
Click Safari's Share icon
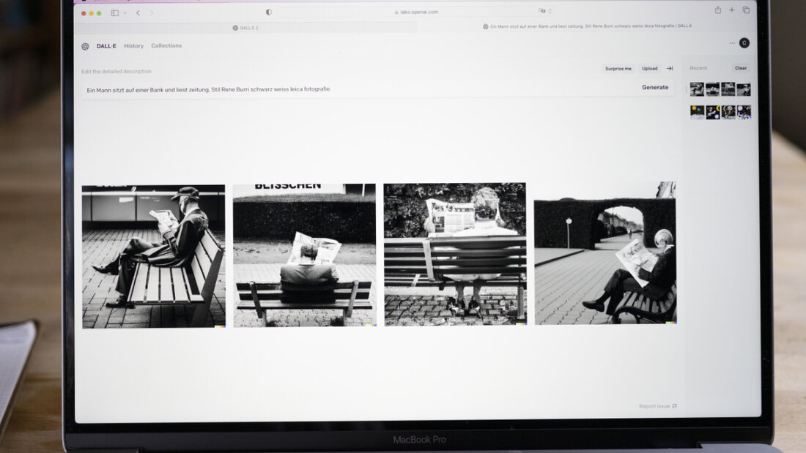[x=717, y=10]
